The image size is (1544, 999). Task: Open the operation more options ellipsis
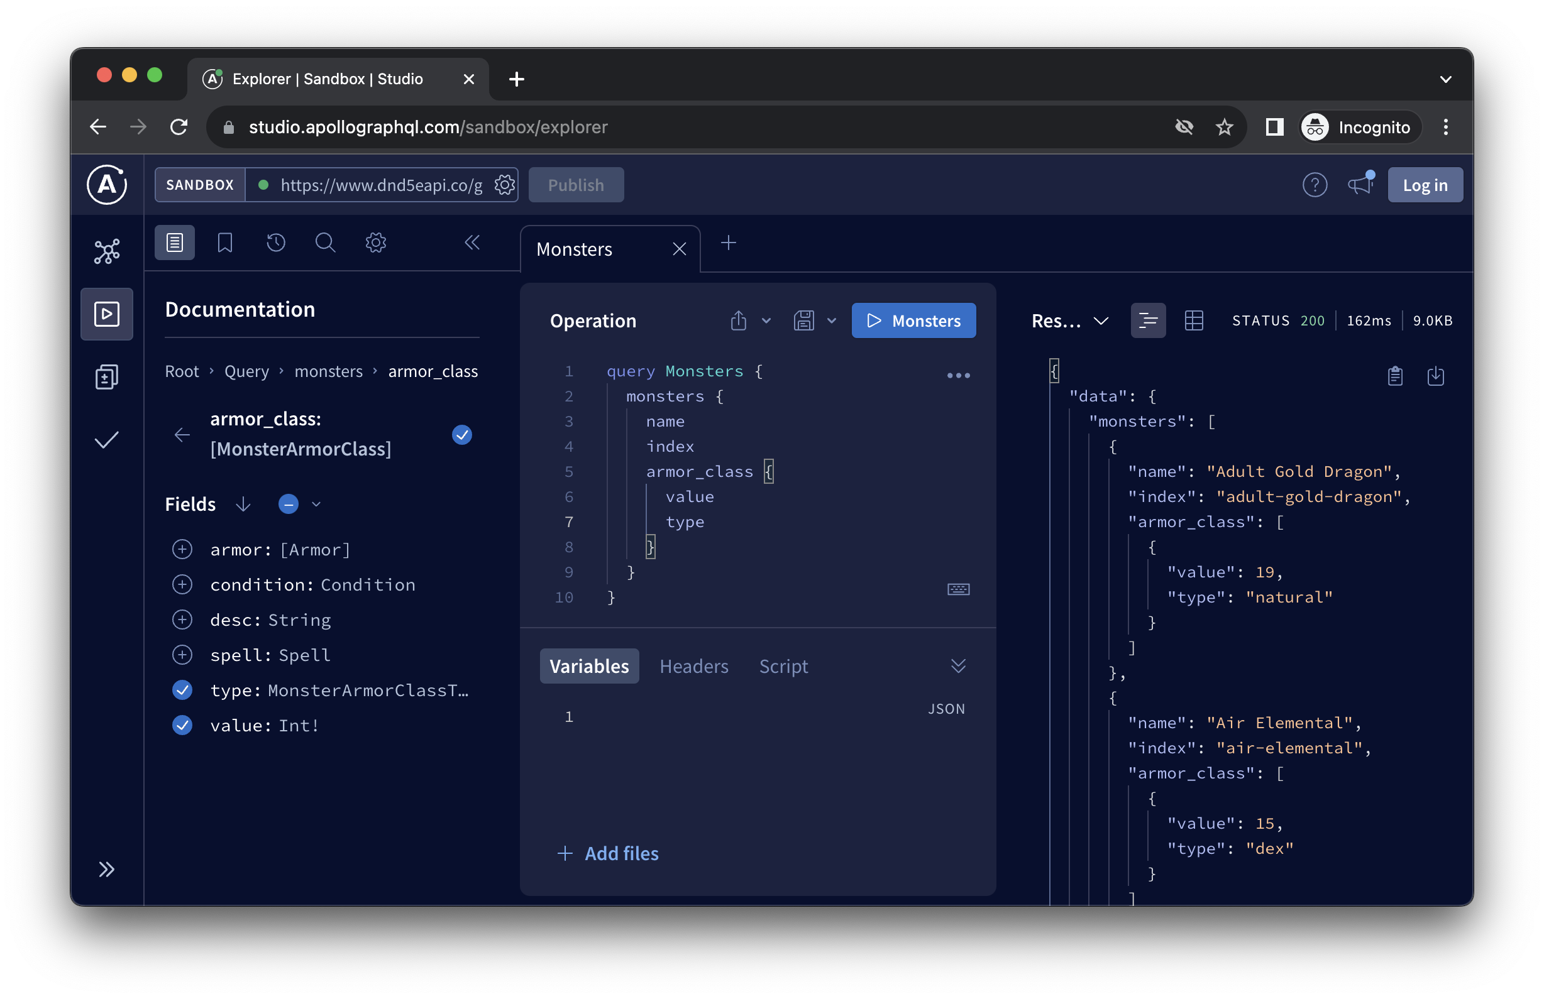pyautogui.click(x=958, y=375)
